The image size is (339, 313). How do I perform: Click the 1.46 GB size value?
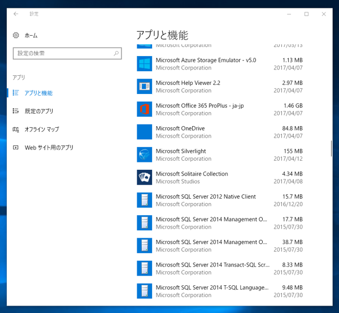(293, 105)
